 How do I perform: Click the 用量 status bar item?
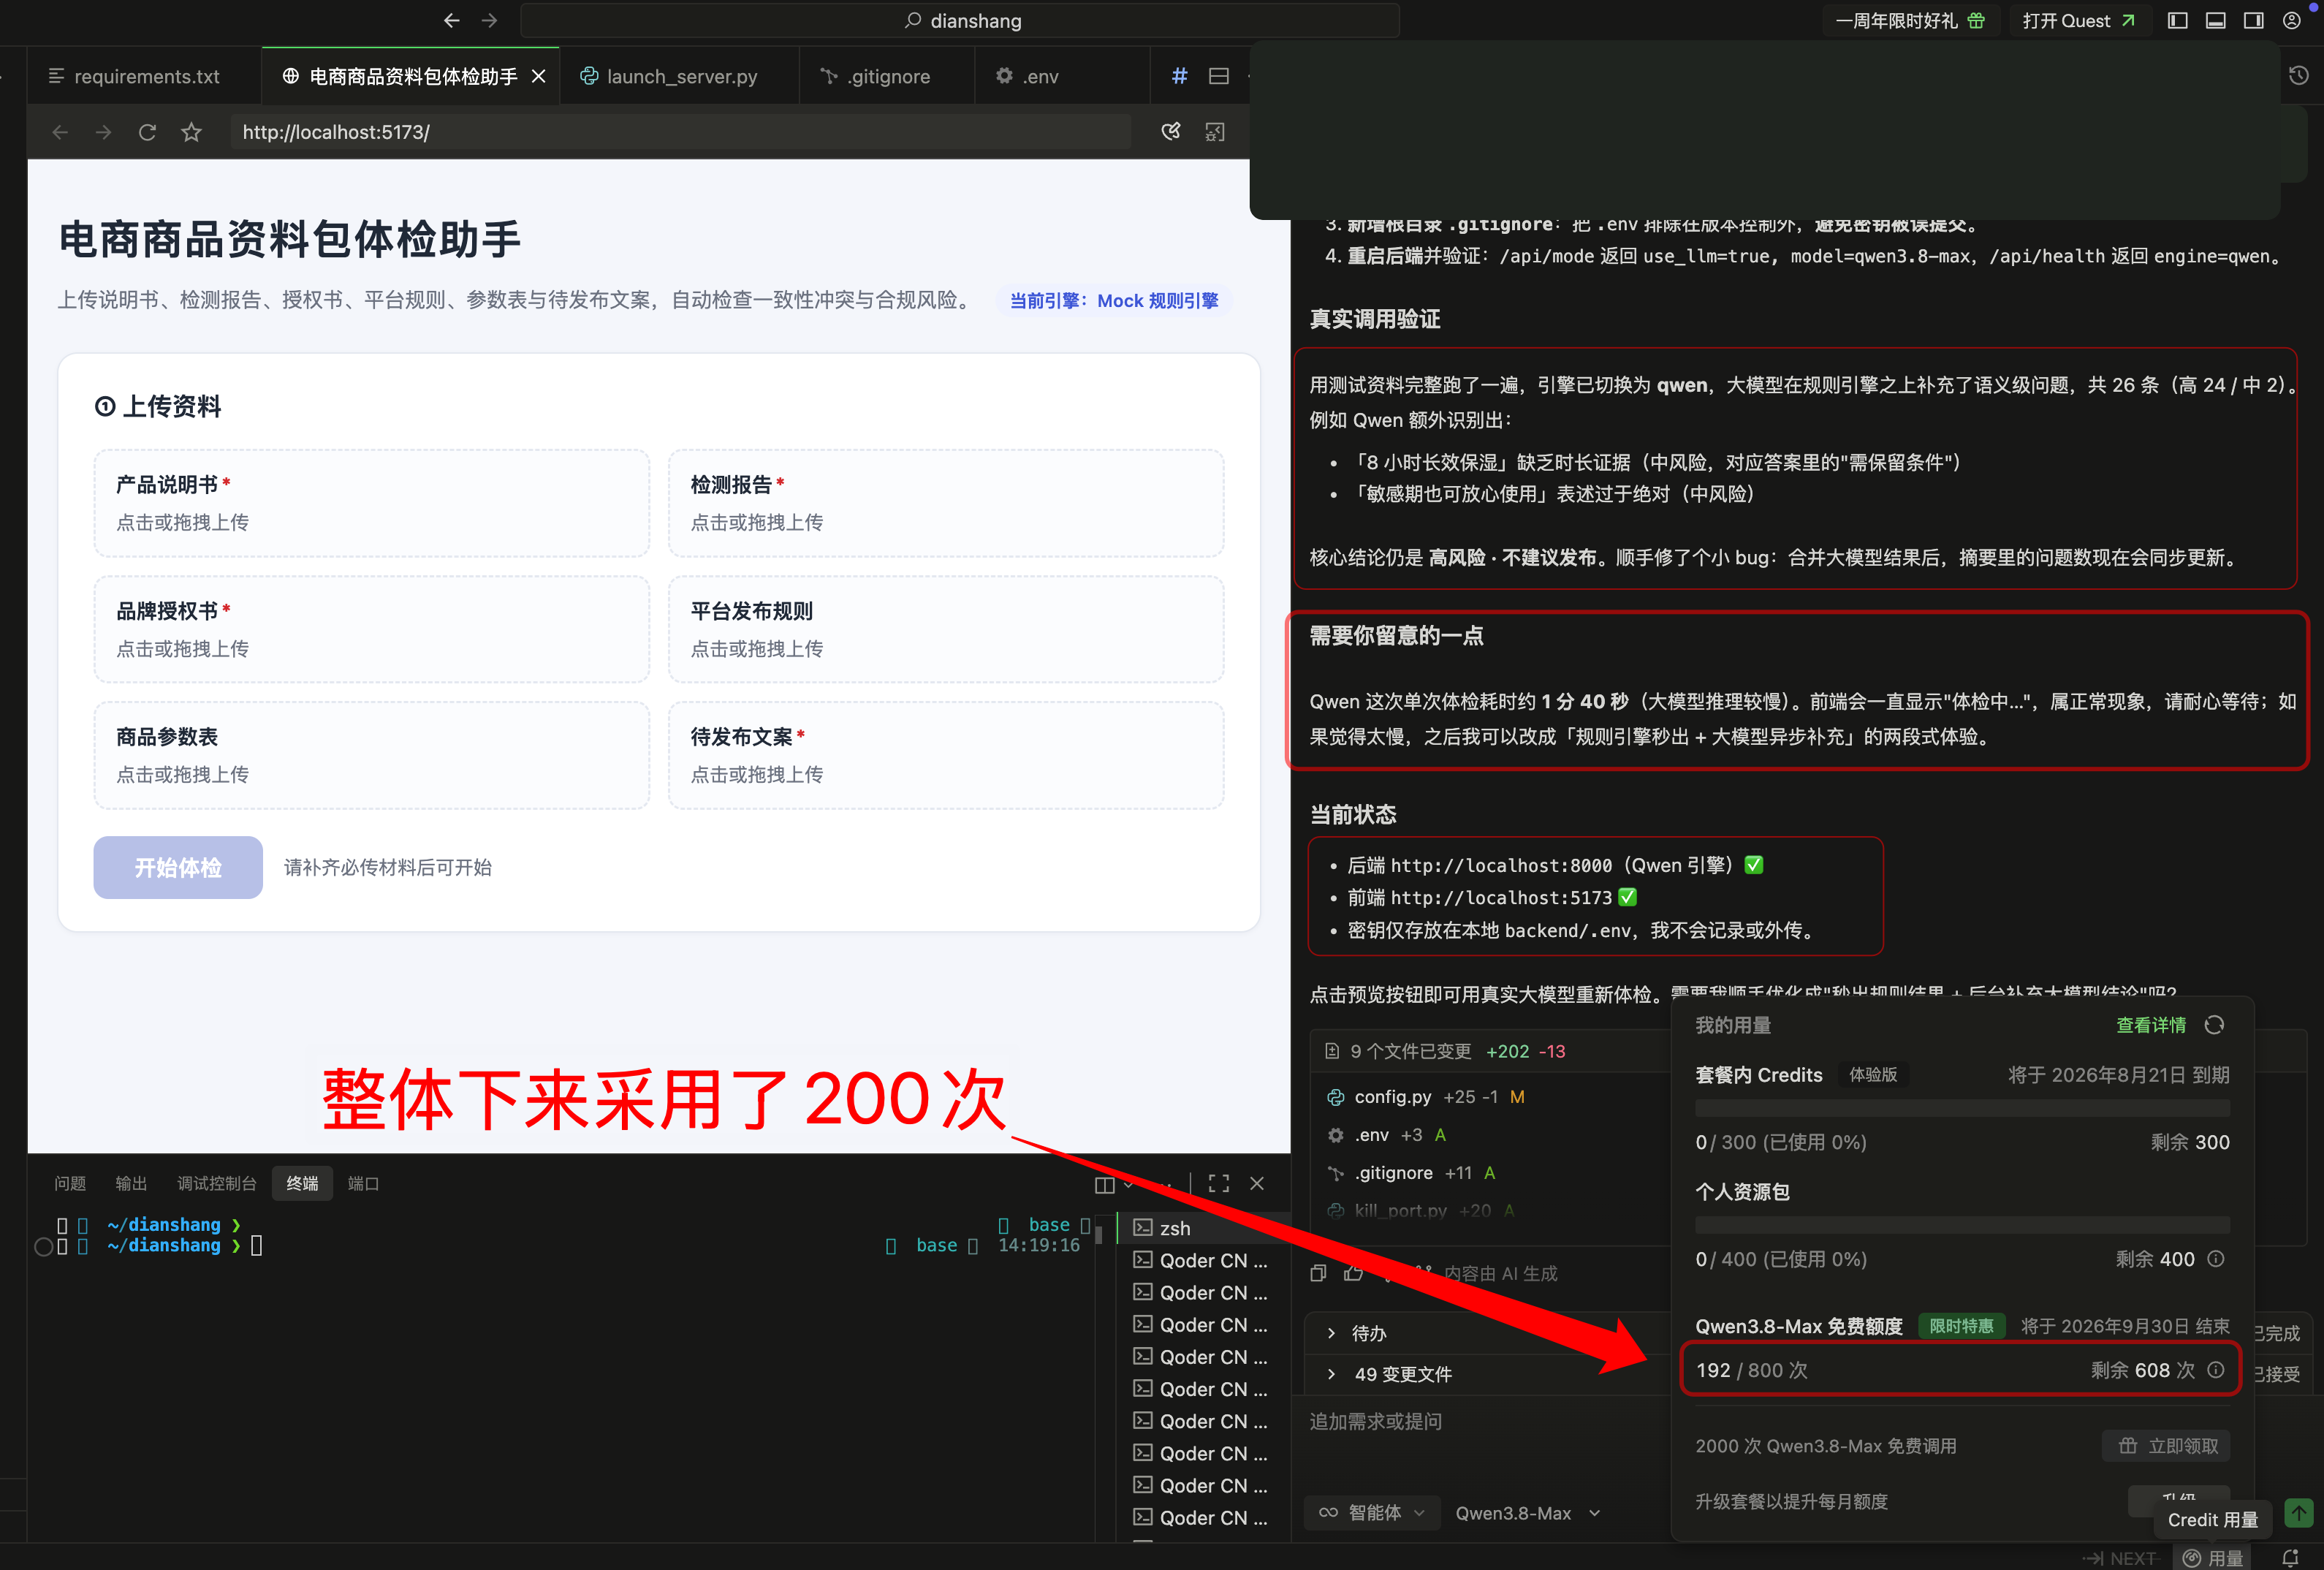coord(2213,1558)
